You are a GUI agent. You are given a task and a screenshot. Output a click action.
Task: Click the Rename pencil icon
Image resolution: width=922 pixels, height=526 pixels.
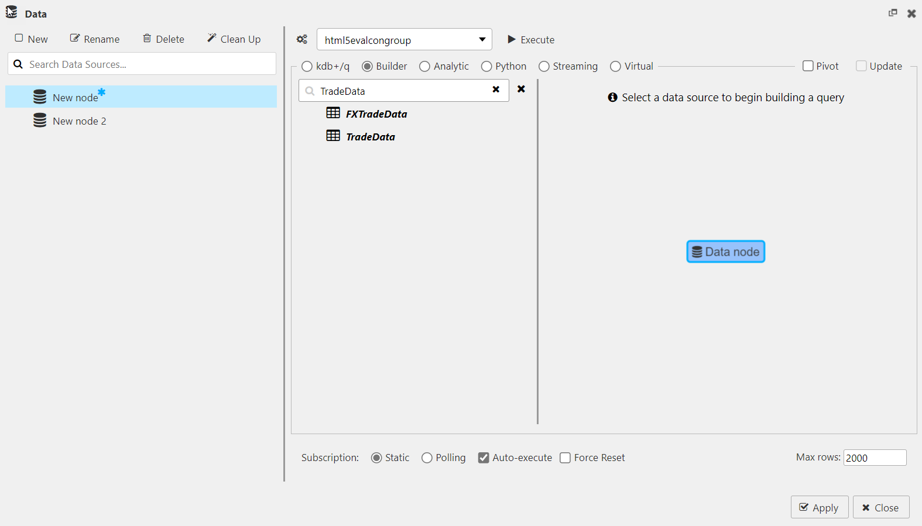point(75,39)
